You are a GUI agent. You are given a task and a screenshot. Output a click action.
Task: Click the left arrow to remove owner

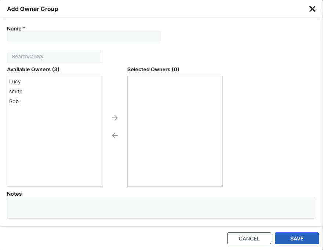[115, 135]
